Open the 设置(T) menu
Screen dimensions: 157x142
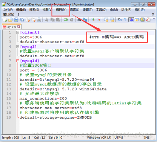(x=88, y=10)
